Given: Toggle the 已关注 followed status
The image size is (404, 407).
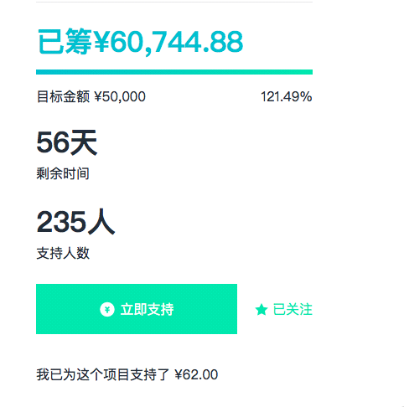Looking at the screenshot, I should click(283, 309).
